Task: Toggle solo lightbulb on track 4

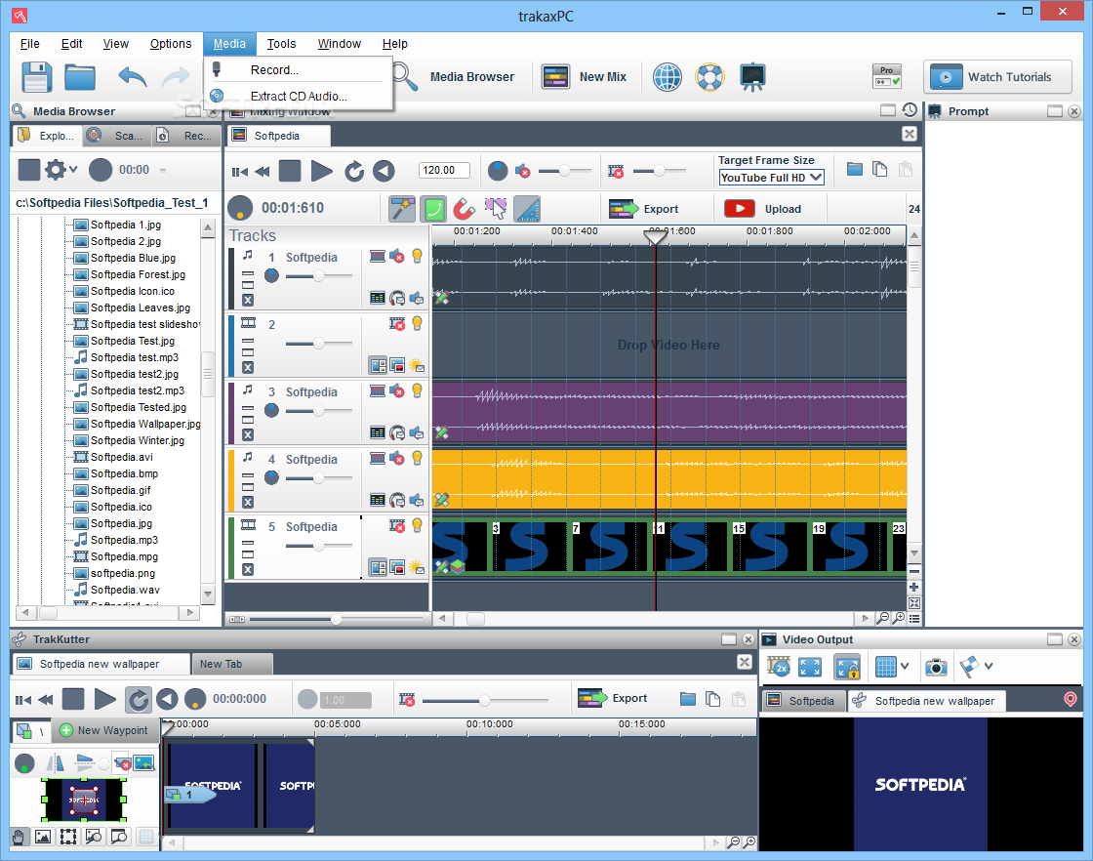Action: pos(417,458)
